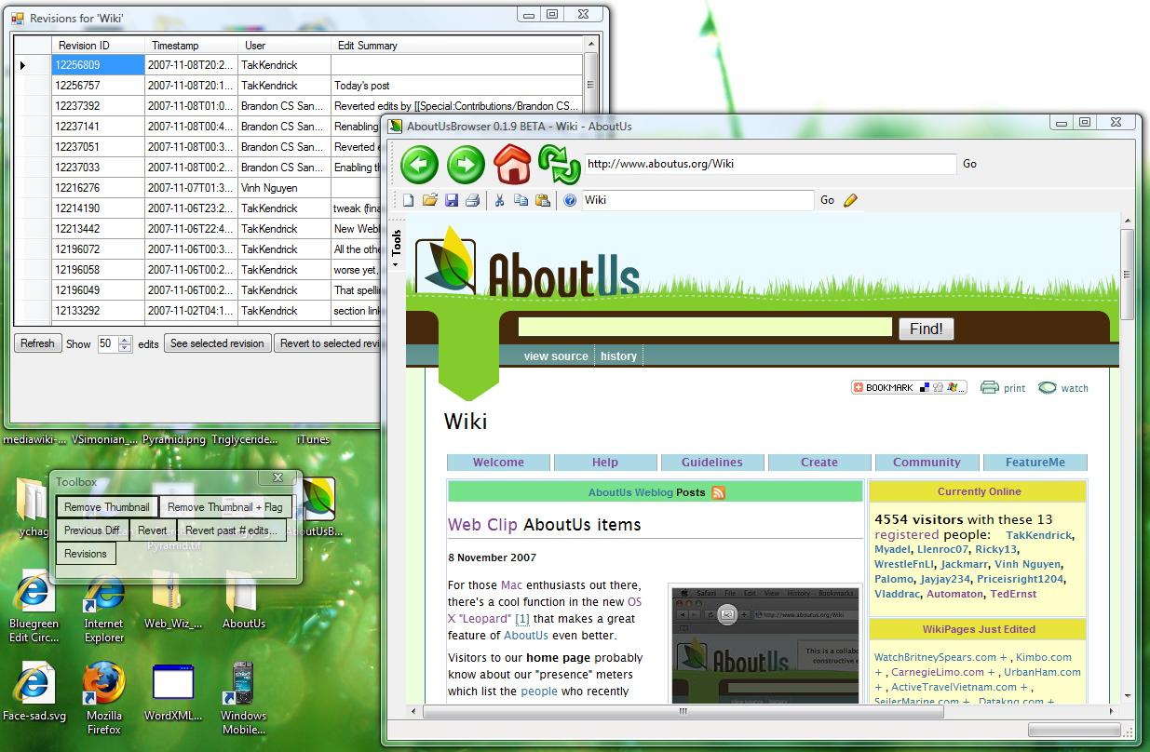The image size is (1150, 752).
Task: Click Go next to the Wiki page field
Action: coord(827,200)
